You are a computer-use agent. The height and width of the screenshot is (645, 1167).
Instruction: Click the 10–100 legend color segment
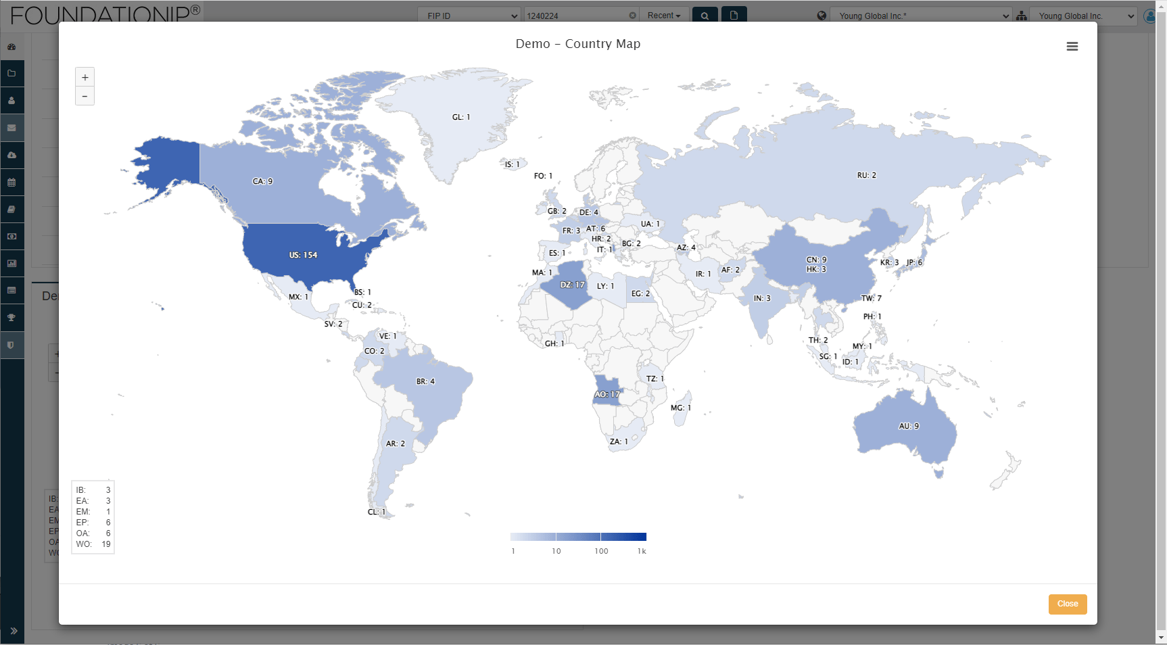(578, 537)
